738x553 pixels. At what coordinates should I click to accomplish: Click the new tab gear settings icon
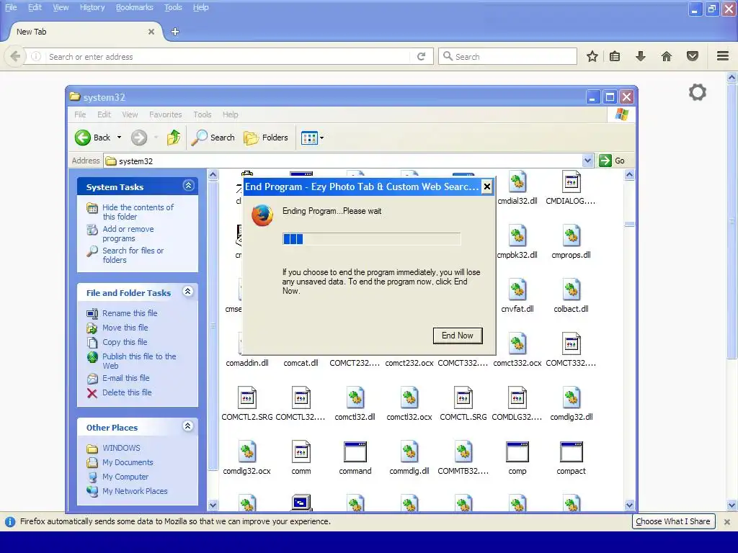click(698, 92)
